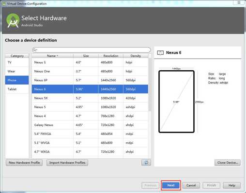Click the device orientation icon beside the Nexus 6 title
The width and height of the screenshot is (246, 193).
click(x=160, y=53)
